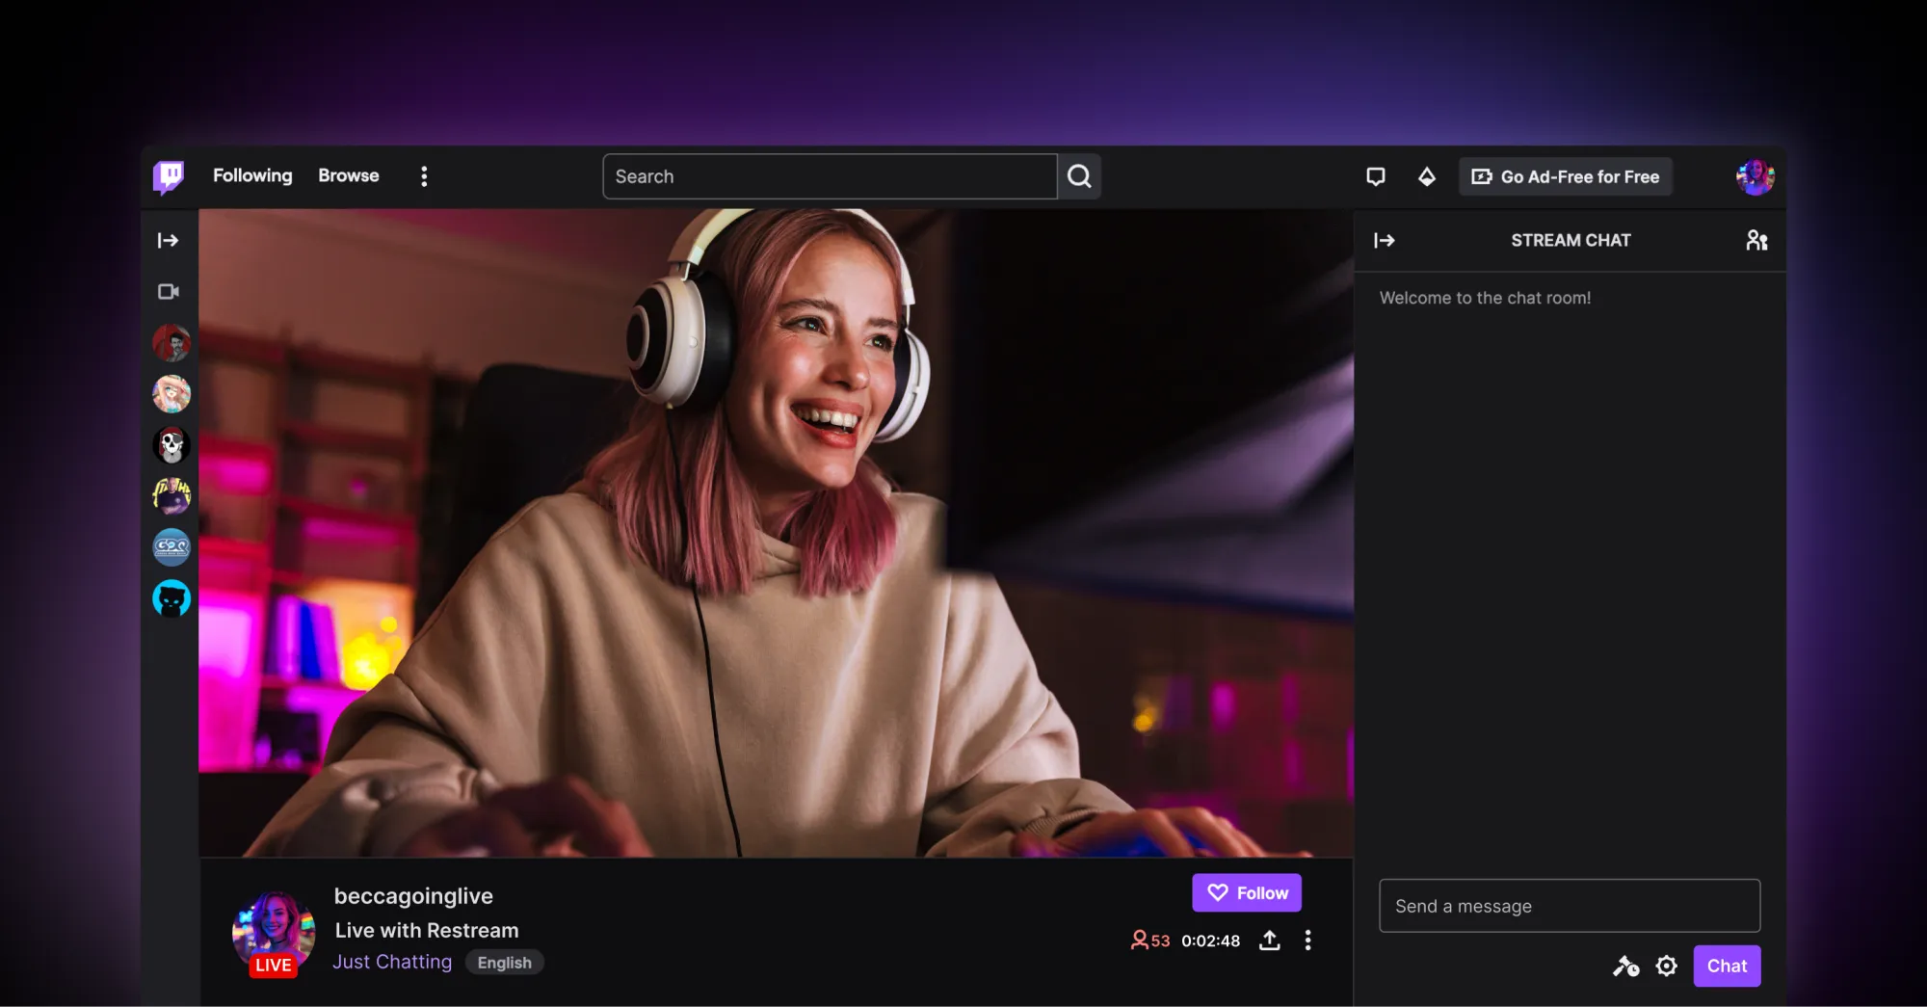Click the Twitch logo
The width and height of the screenshot is (1927, 1007).
[x=167, y=175]
